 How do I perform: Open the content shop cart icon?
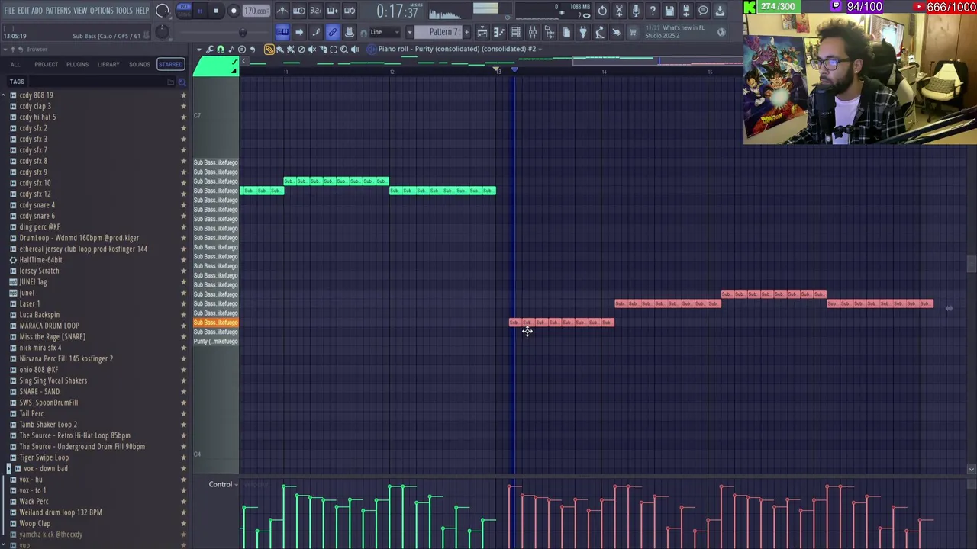coord(632,32)
